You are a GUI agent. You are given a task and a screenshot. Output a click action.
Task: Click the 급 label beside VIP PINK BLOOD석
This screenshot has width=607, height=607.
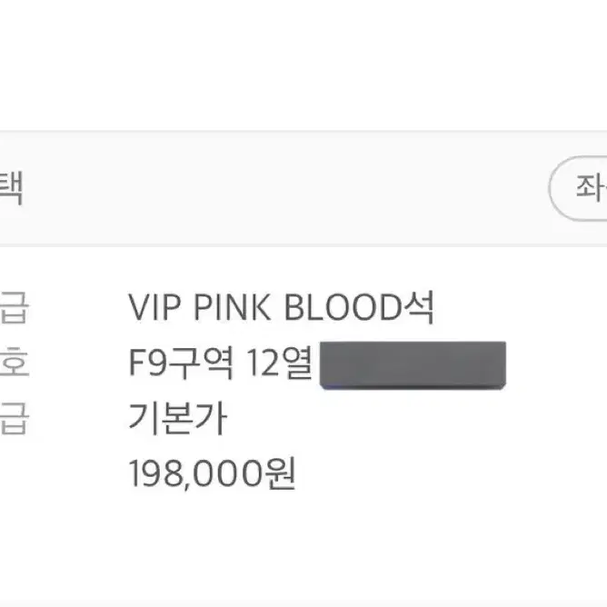point(14,307)
